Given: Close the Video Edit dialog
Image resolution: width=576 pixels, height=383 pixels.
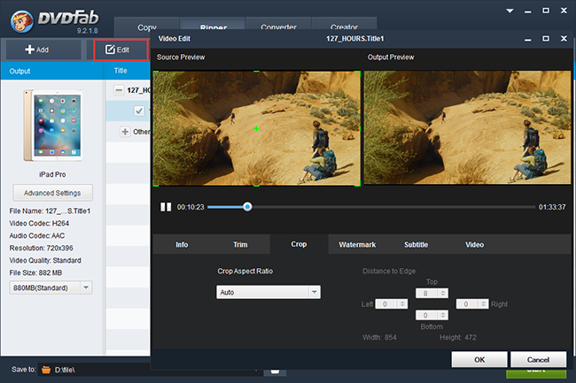Looking at the screenshot, I should point(564,39).
